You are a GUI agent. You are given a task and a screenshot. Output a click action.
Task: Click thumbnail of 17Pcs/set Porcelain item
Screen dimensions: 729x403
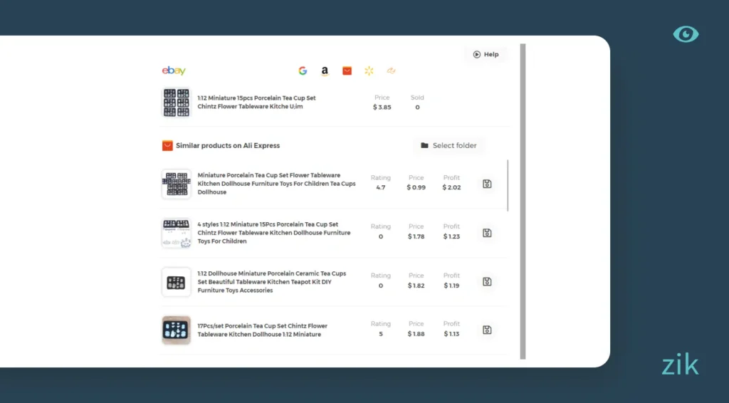(x=176, y=330)
